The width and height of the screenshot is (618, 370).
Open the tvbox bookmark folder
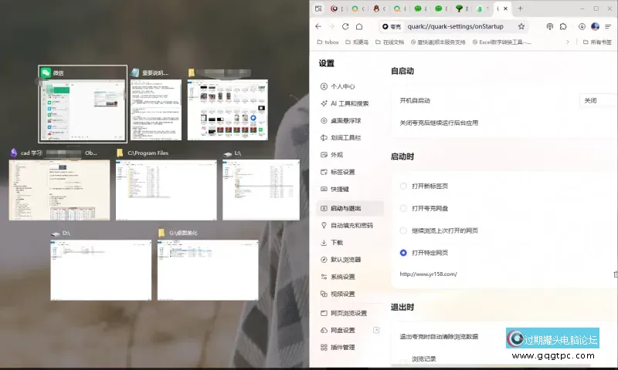[x=328, y=42]
